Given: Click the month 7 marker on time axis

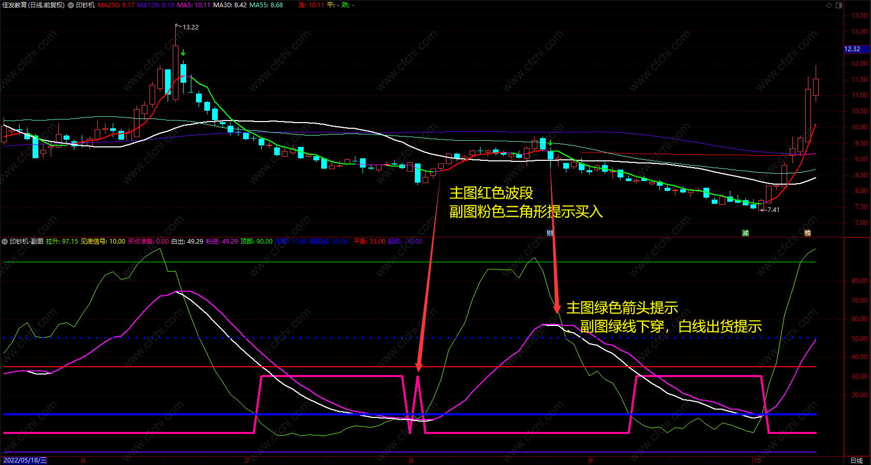Looking at the screenshot, I should click(247, 460).
